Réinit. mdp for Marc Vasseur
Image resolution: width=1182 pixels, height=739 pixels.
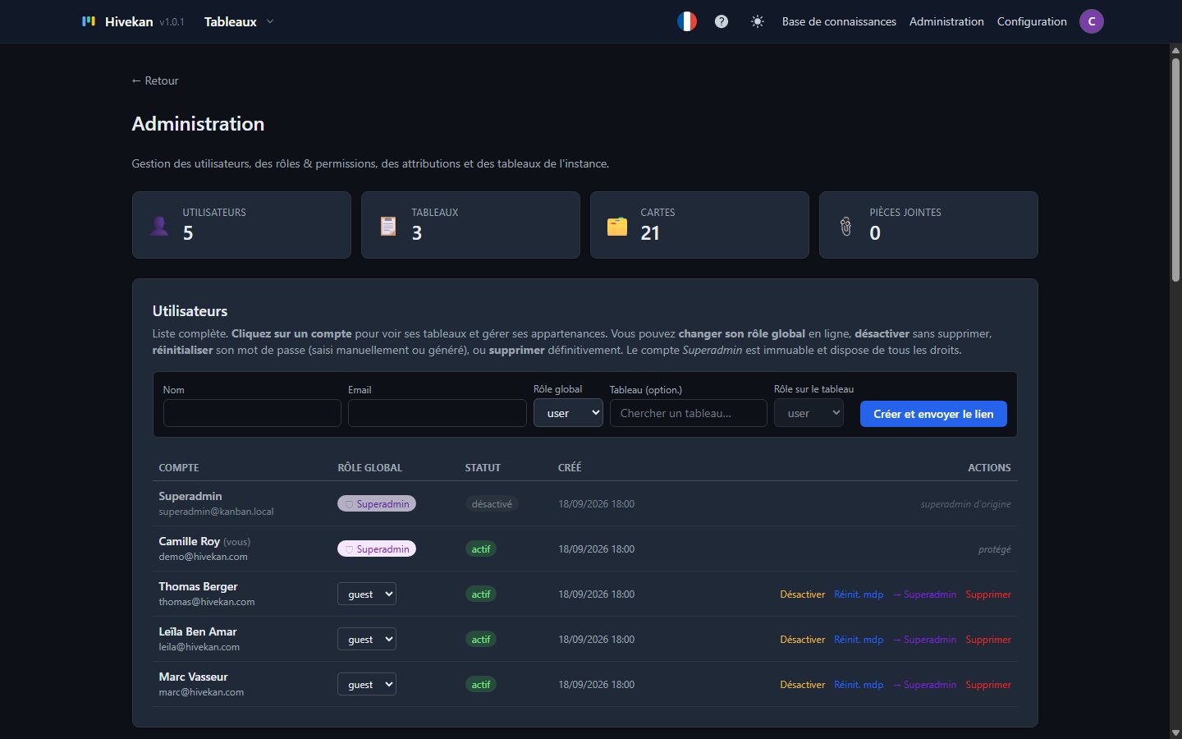(x=859, y=685)
